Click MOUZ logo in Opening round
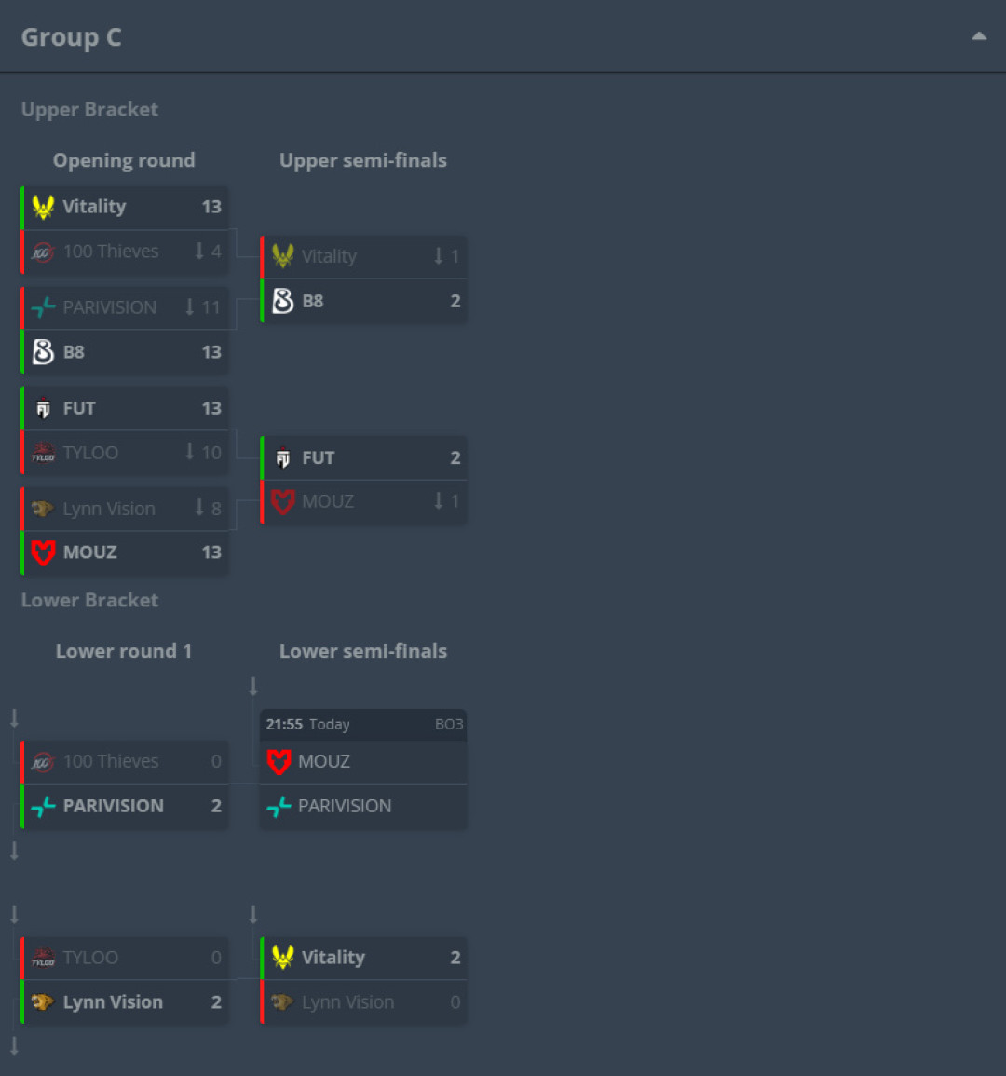 point(43,552)
